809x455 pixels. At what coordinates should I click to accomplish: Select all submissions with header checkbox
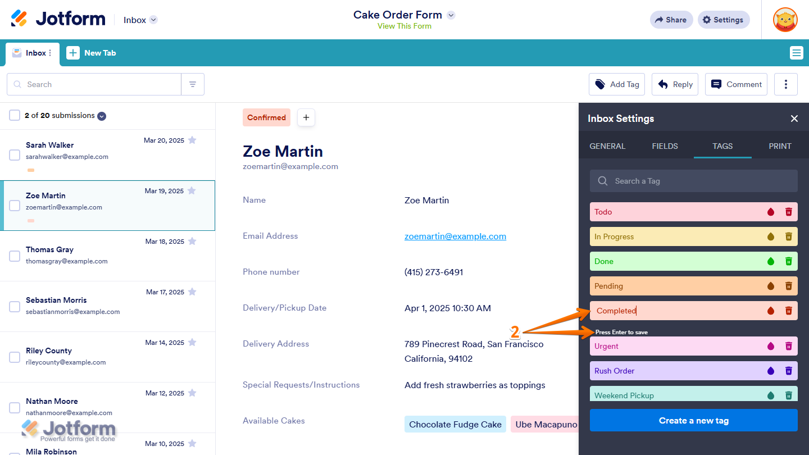click(15, 115)
